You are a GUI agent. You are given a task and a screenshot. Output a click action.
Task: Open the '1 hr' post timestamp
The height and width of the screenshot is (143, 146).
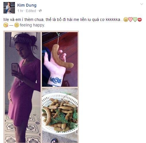[20, 11]
